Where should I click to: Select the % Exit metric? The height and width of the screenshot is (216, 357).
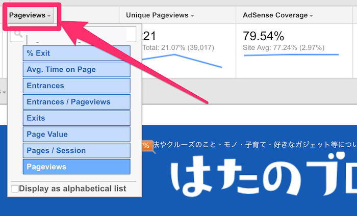tap(76, 53)
